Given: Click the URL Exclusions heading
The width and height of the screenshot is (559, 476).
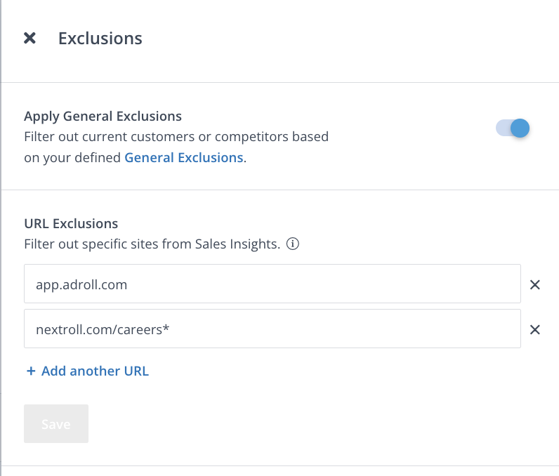Looking at the screenshot, I should [x=71, y=223].
